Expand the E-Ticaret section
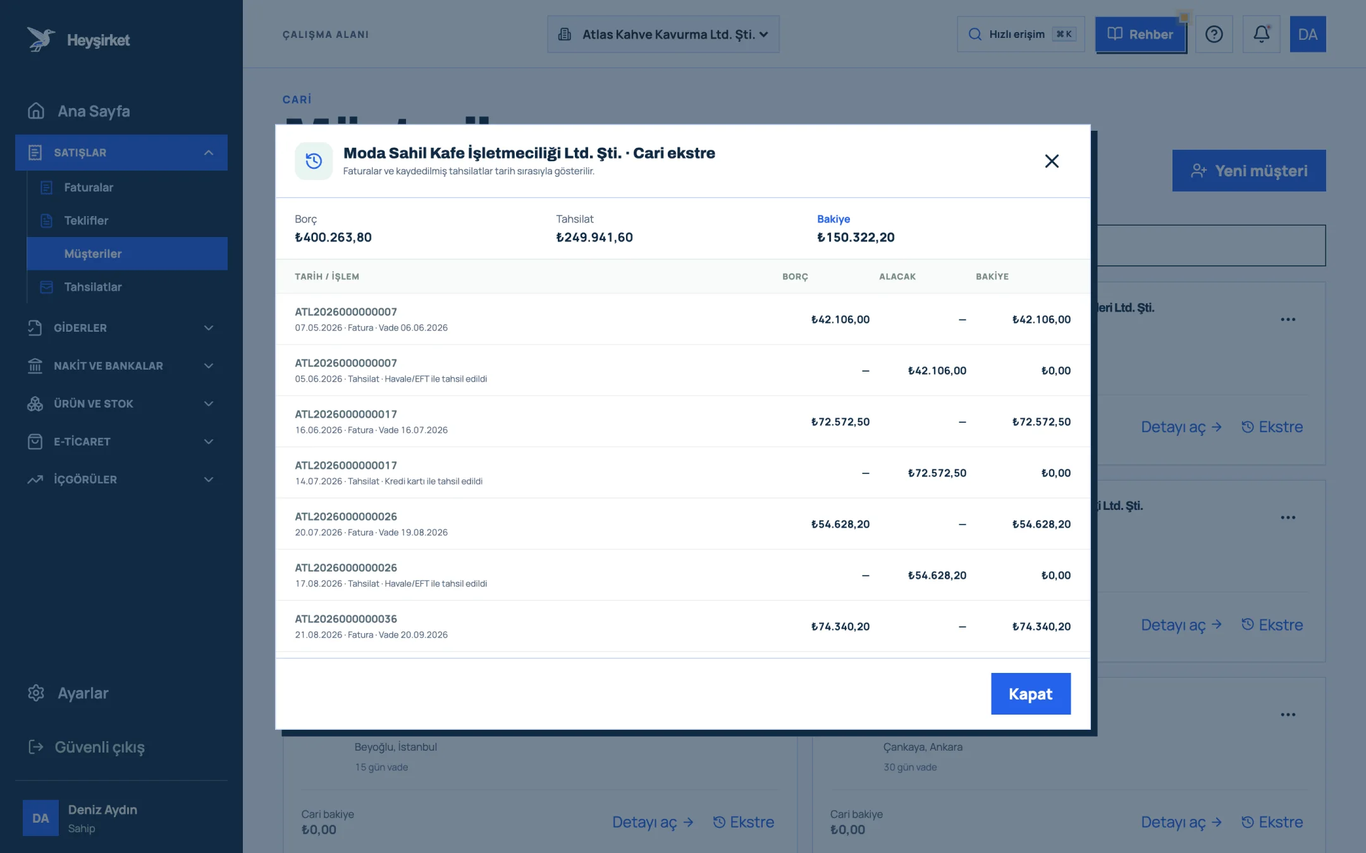This screenshot has height=853, width=1366. coord(121,442)
